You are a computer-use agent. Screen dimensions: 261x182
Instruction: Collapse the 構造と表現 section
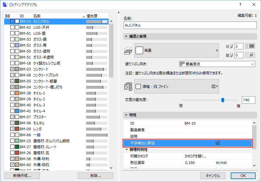(x=126, y=36)
